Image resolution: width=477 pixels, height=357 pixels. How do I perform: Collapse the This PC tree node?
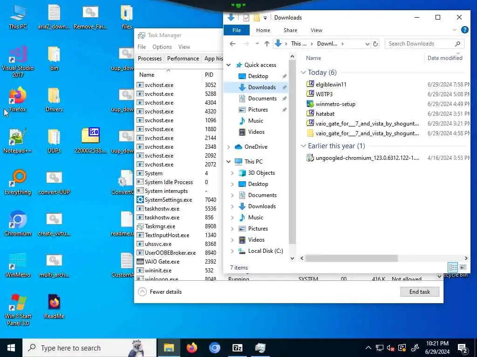(228, 161)
